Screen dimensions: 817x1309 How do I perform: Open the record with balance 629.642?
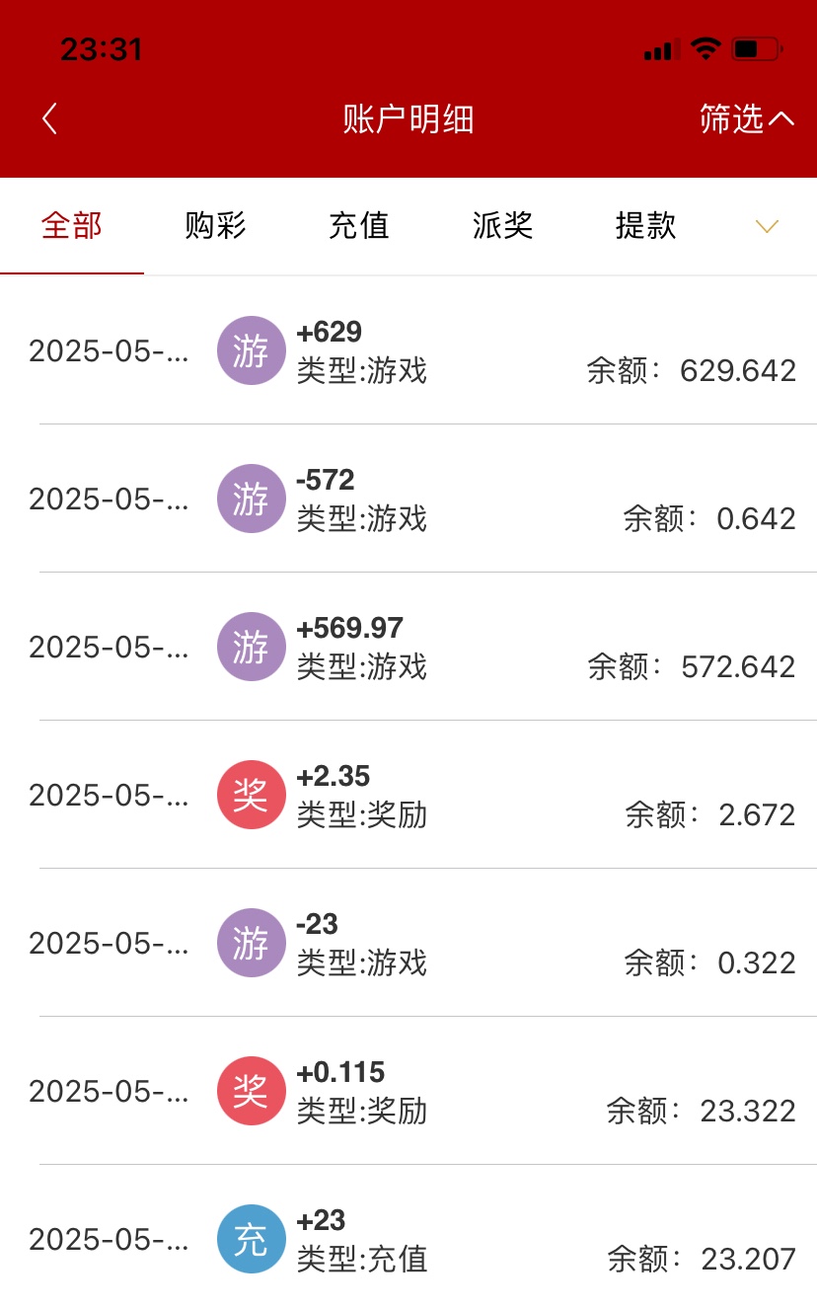691,370
